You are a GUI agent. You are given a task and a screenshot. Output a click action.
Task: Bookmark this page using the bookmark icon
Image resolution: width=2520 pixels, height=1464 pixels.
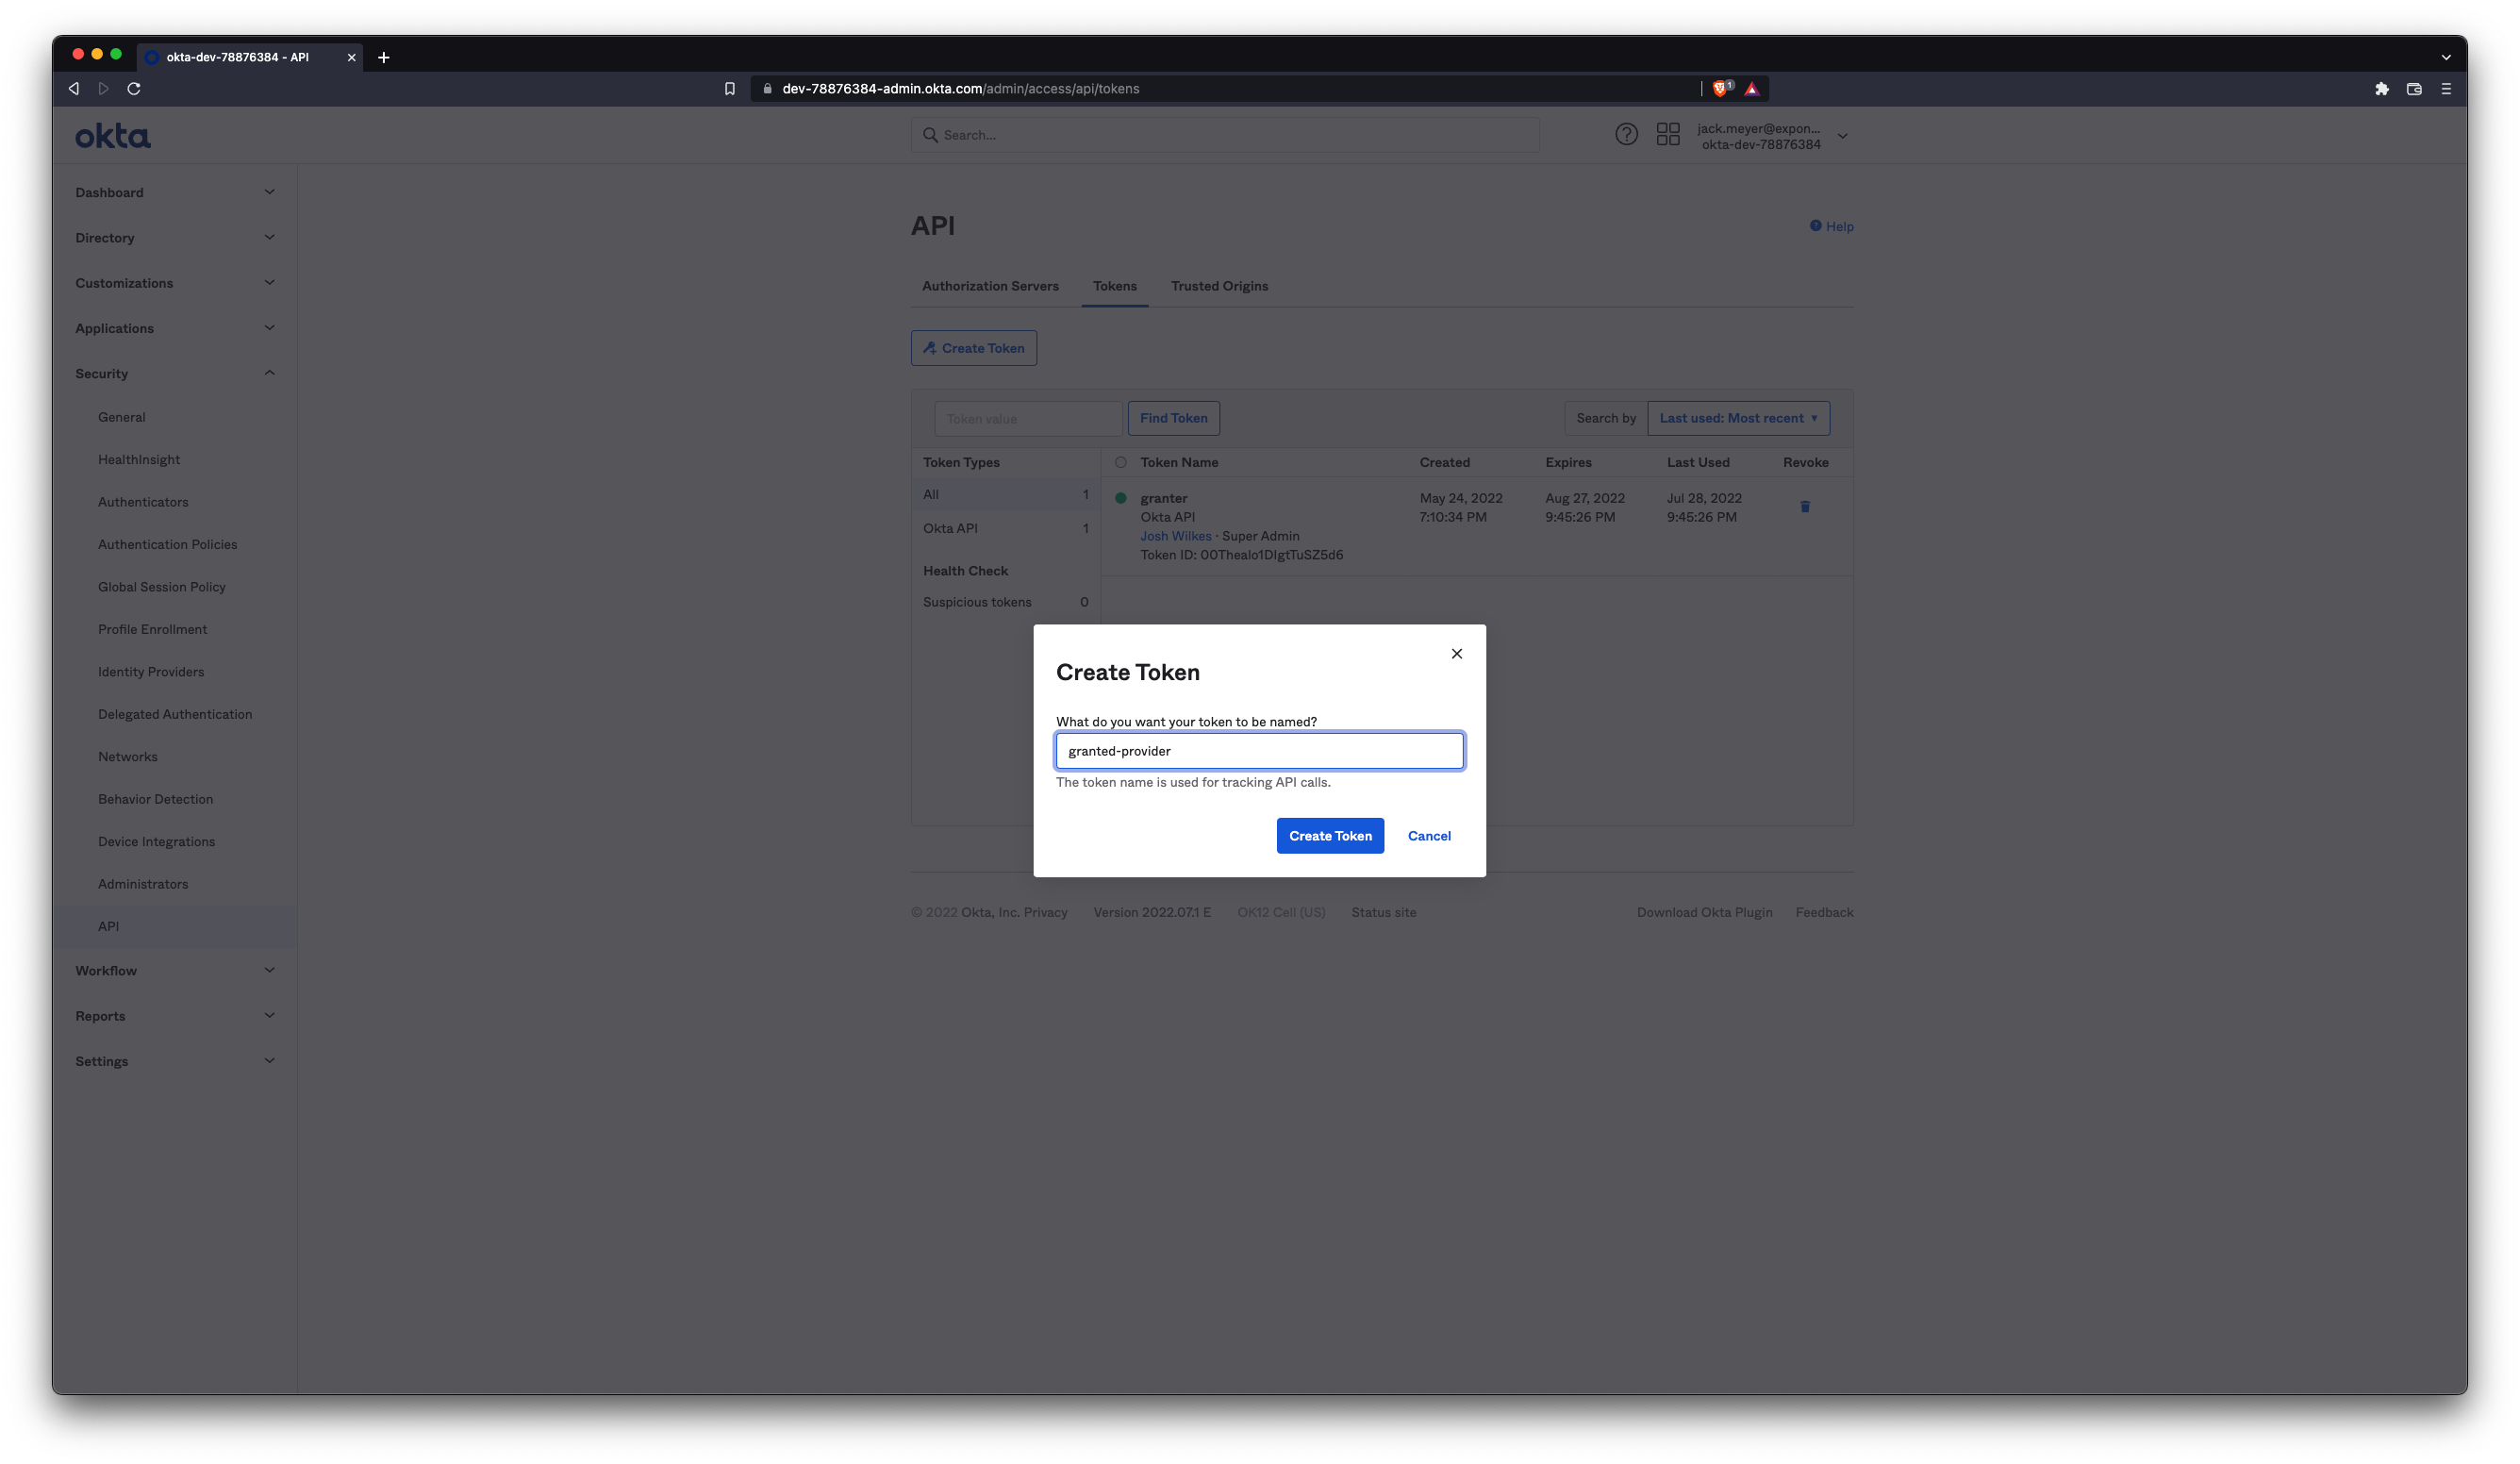[730, 88]
